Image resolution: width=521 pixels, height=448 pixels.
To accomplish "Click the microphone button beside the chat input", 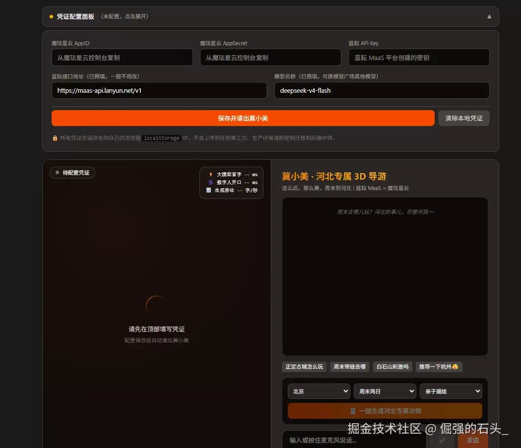I will pos(442,441).
